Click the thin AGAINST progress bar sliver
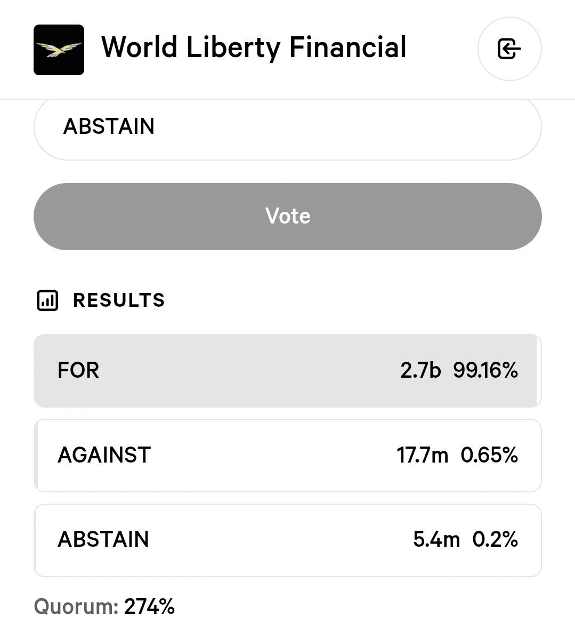575x637 pixels. pyautogui.click(x=36, y=455)
